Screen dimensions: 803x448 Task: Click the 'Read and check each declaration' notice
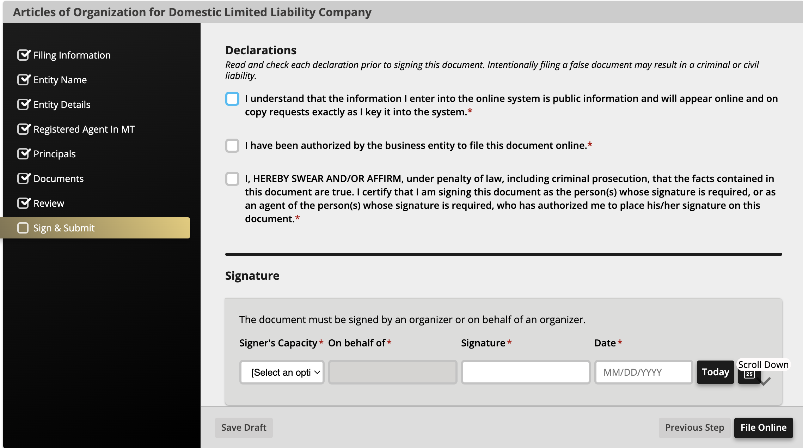492,70
